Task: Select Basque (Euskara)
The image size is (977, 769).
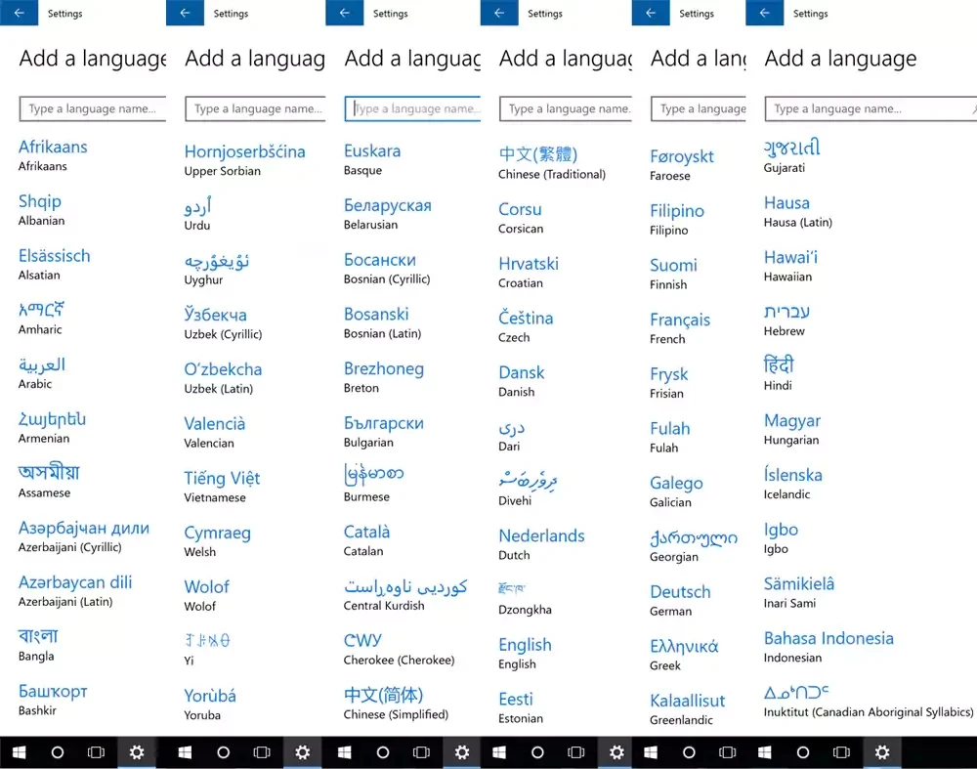Action: click(x=372, y=159)
